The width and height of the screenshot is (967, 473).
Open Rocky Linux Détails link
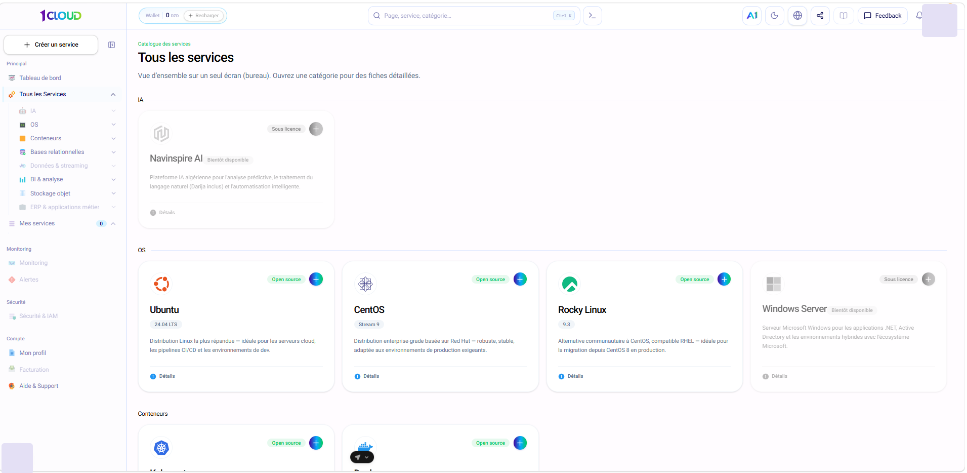(571, 376)
